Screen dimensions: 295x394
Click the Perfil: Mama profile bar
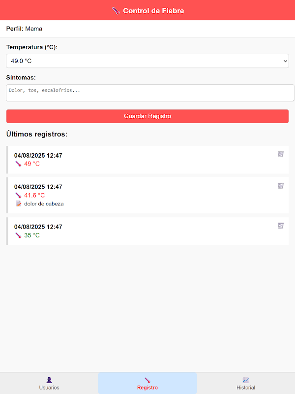click(147, 29)
